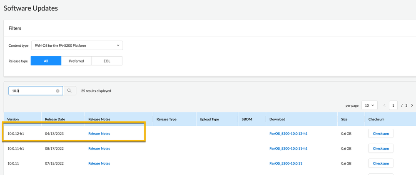This screenshot has width=416, height=175.
Task: Open Release Notes for version 10.0.12-h1
Action: point(99,134)
